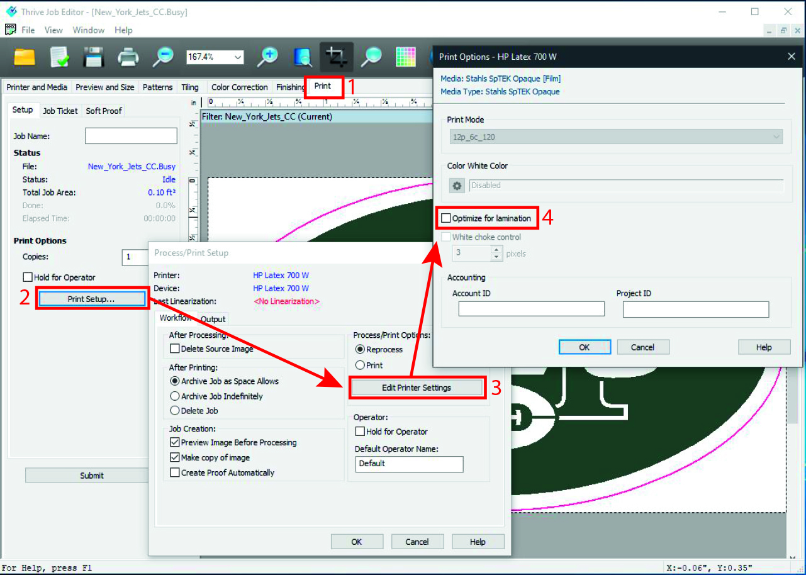Image resolution: width=806 pixels, height=575 pixels.
Task: Select Archive Job Indefinitely option
Action: click(x=175, y=396)
